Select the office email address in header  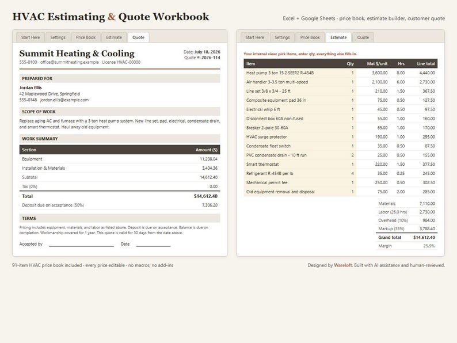tap(70, 62)
